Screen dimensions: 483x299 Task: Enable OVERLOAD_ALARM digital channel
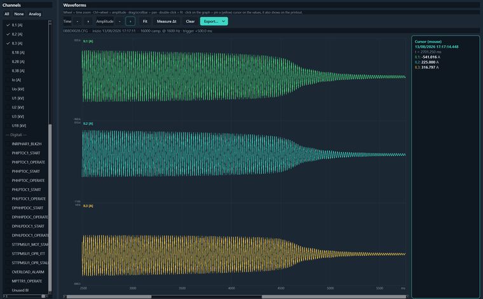[8, 272]
